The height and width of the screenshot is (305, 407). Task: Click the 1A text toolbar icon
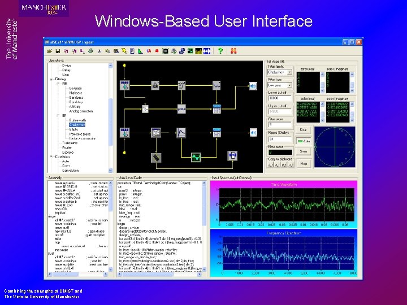point(149,51)
